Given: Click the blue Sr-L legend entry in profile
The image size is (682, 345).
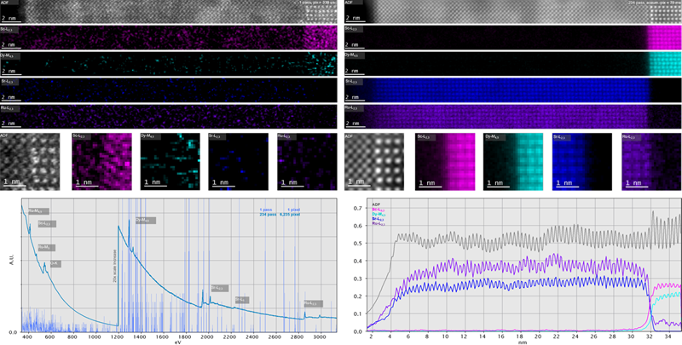Looking at the screenshot, I should [379, 219].
